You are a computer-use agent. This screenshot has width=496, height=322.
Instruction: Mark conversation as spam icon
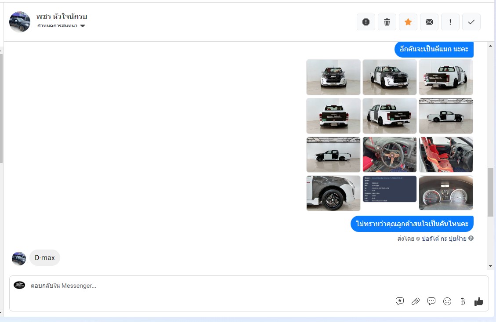[366, 22]
